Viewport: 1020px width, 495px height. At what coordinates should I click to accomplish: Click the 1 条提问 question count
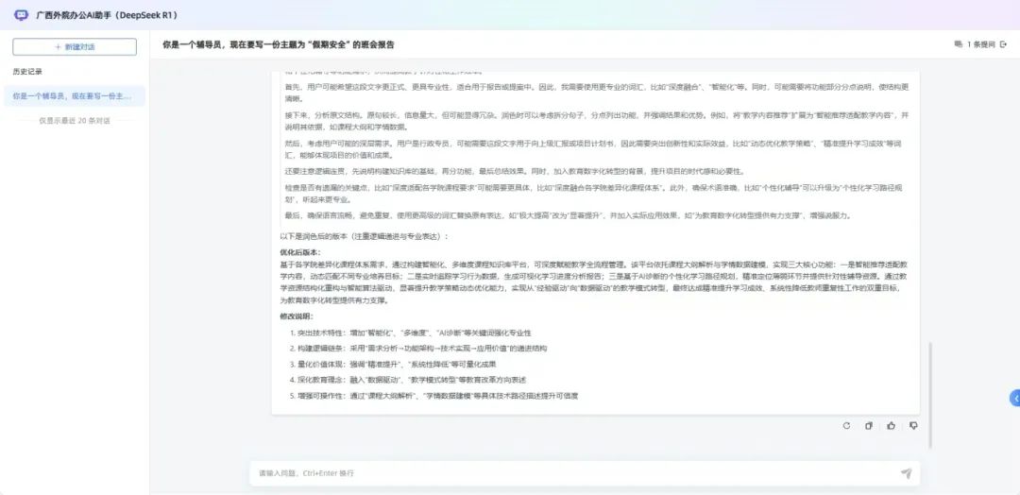coord(981,43)
